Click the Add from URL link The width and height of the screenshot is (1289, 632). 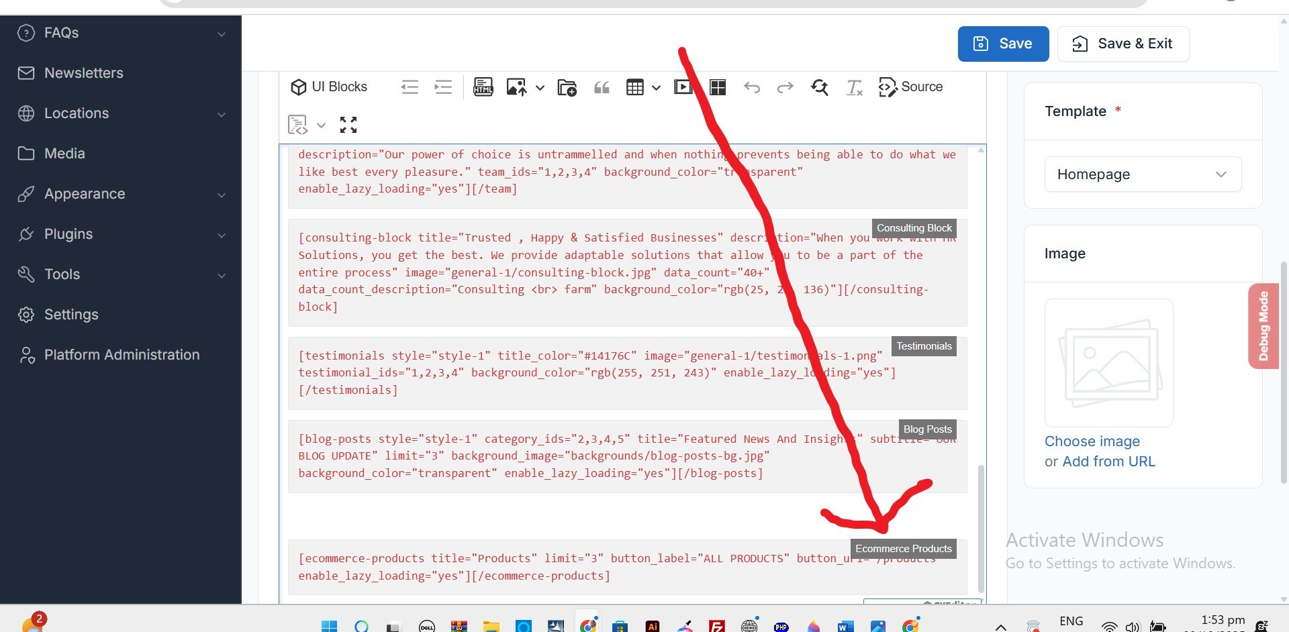[1108, 462]
